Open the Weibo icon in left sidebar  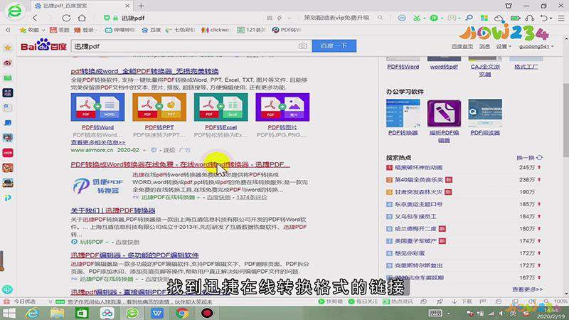tap(8, 63)
